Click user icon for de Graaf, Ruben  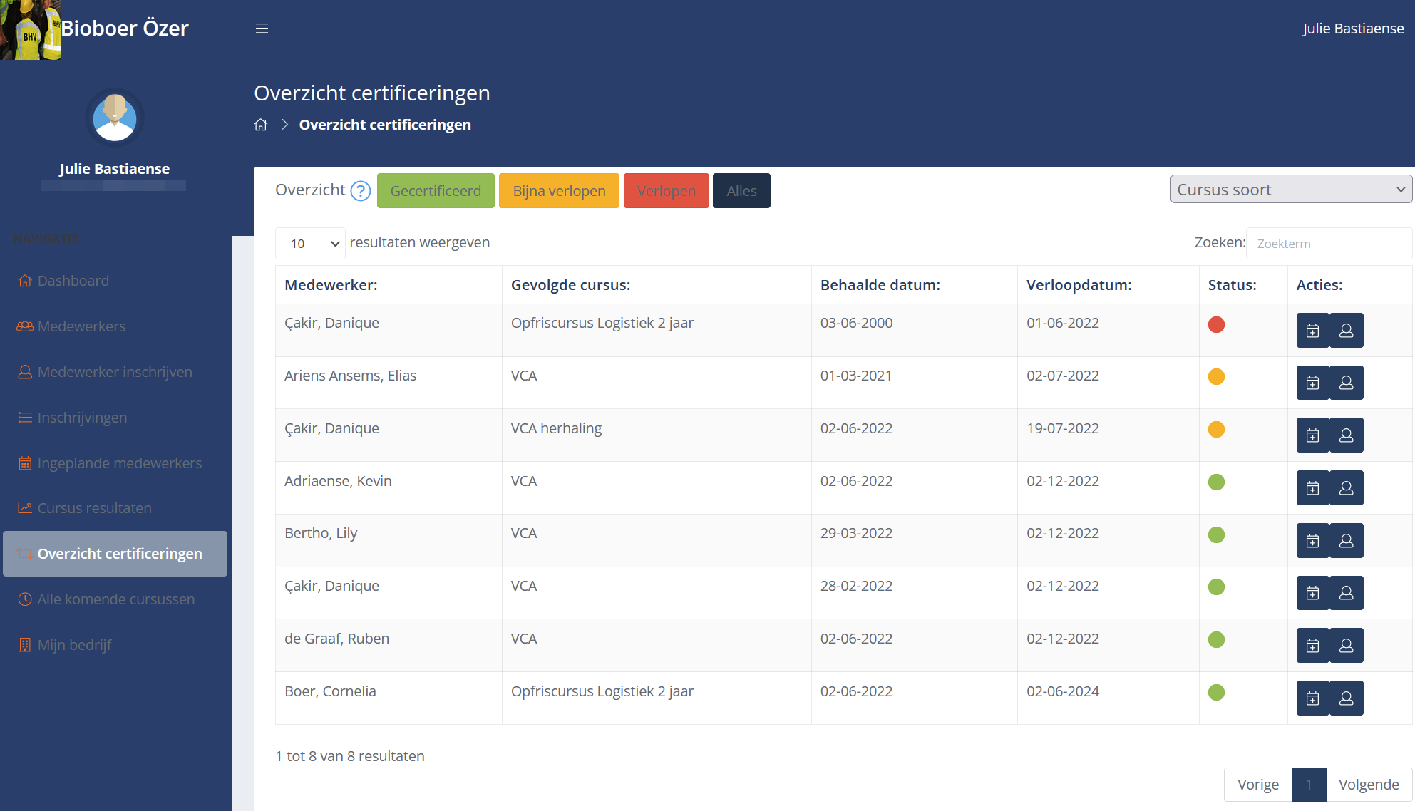[1346, 646]
